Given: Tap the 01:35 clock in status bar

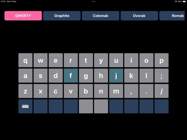Looking at the screenshot, I should pyautogui.click(x=3, y=1).
